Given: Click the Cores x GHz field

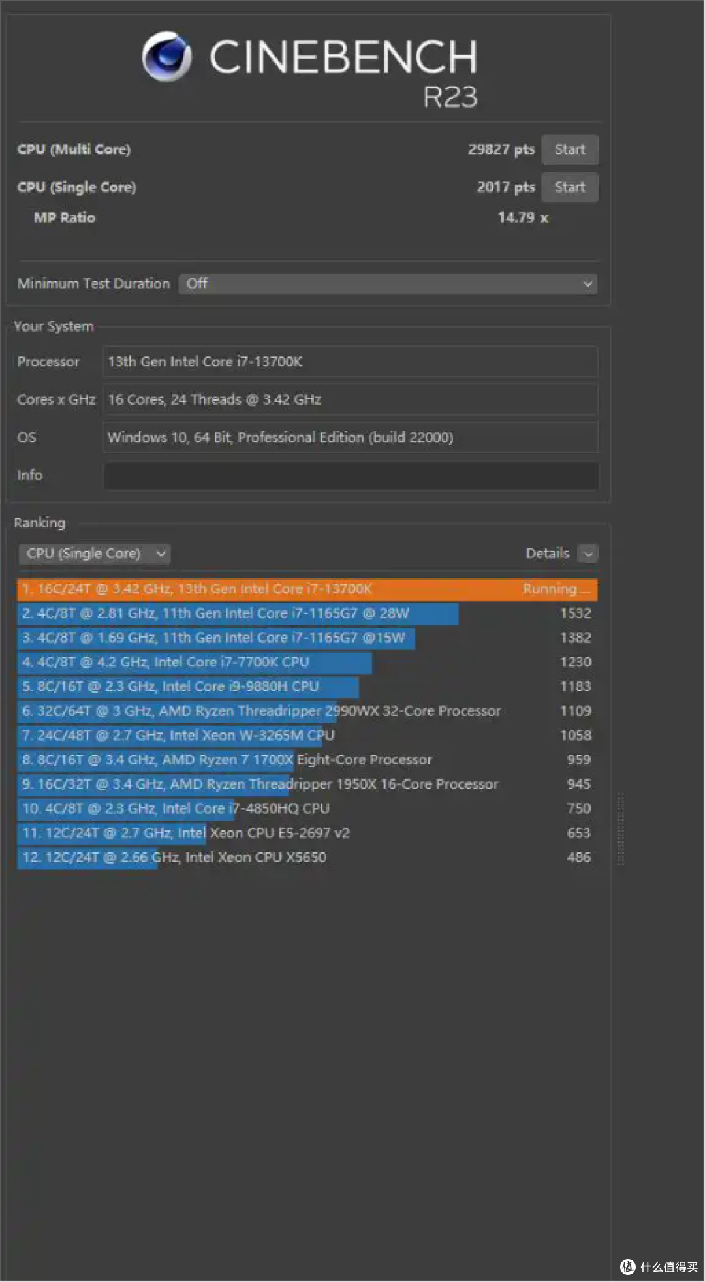Looking at the screenshot, I should click(351, 399).
